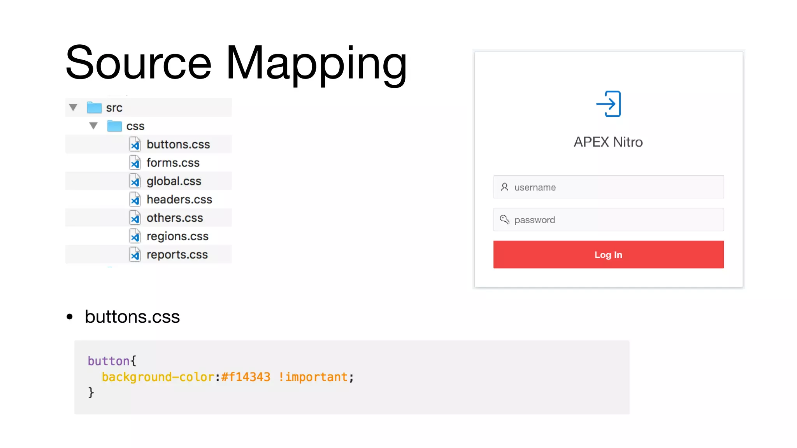Viewport: 797px width, 448px height.
Task: Click the red Log In button
Action: coord(609,254)
